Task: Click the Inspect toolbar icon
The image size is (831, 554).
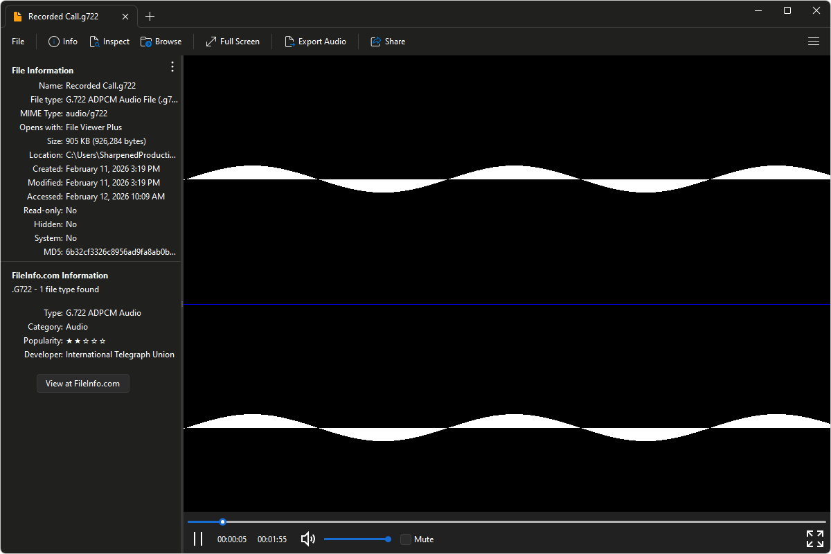Action: pos(95,42)
